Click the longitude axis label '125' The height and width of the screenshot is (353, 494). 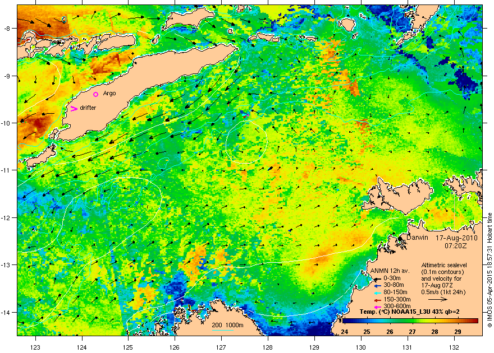pyautogui.click(x=128, y=347)
